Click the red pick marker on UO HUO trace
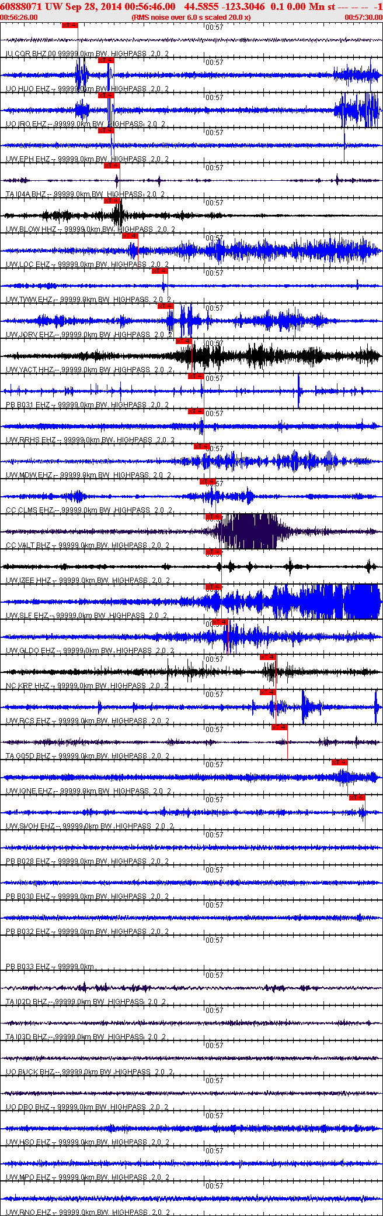 point(106,60)
